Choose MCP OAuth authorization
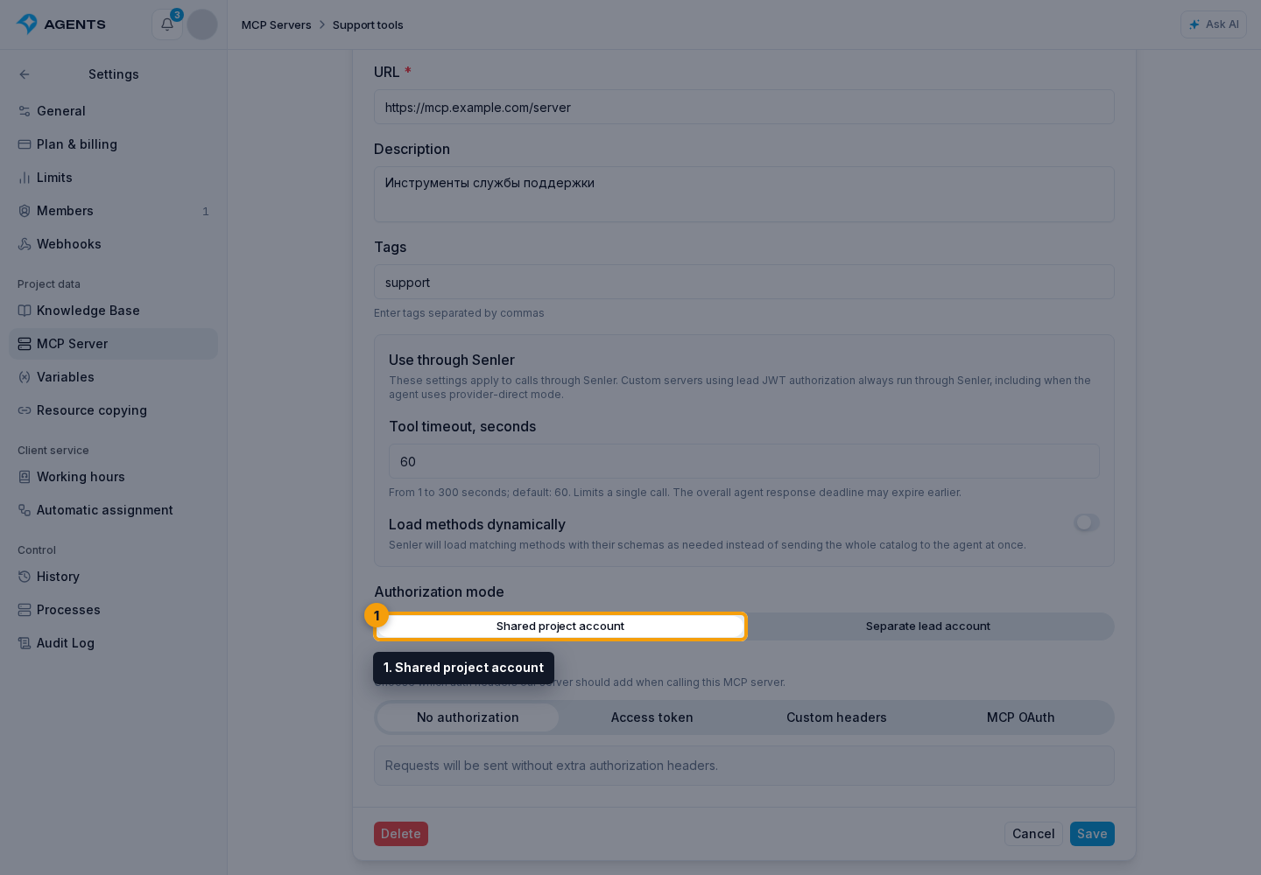 [1021, 717]
